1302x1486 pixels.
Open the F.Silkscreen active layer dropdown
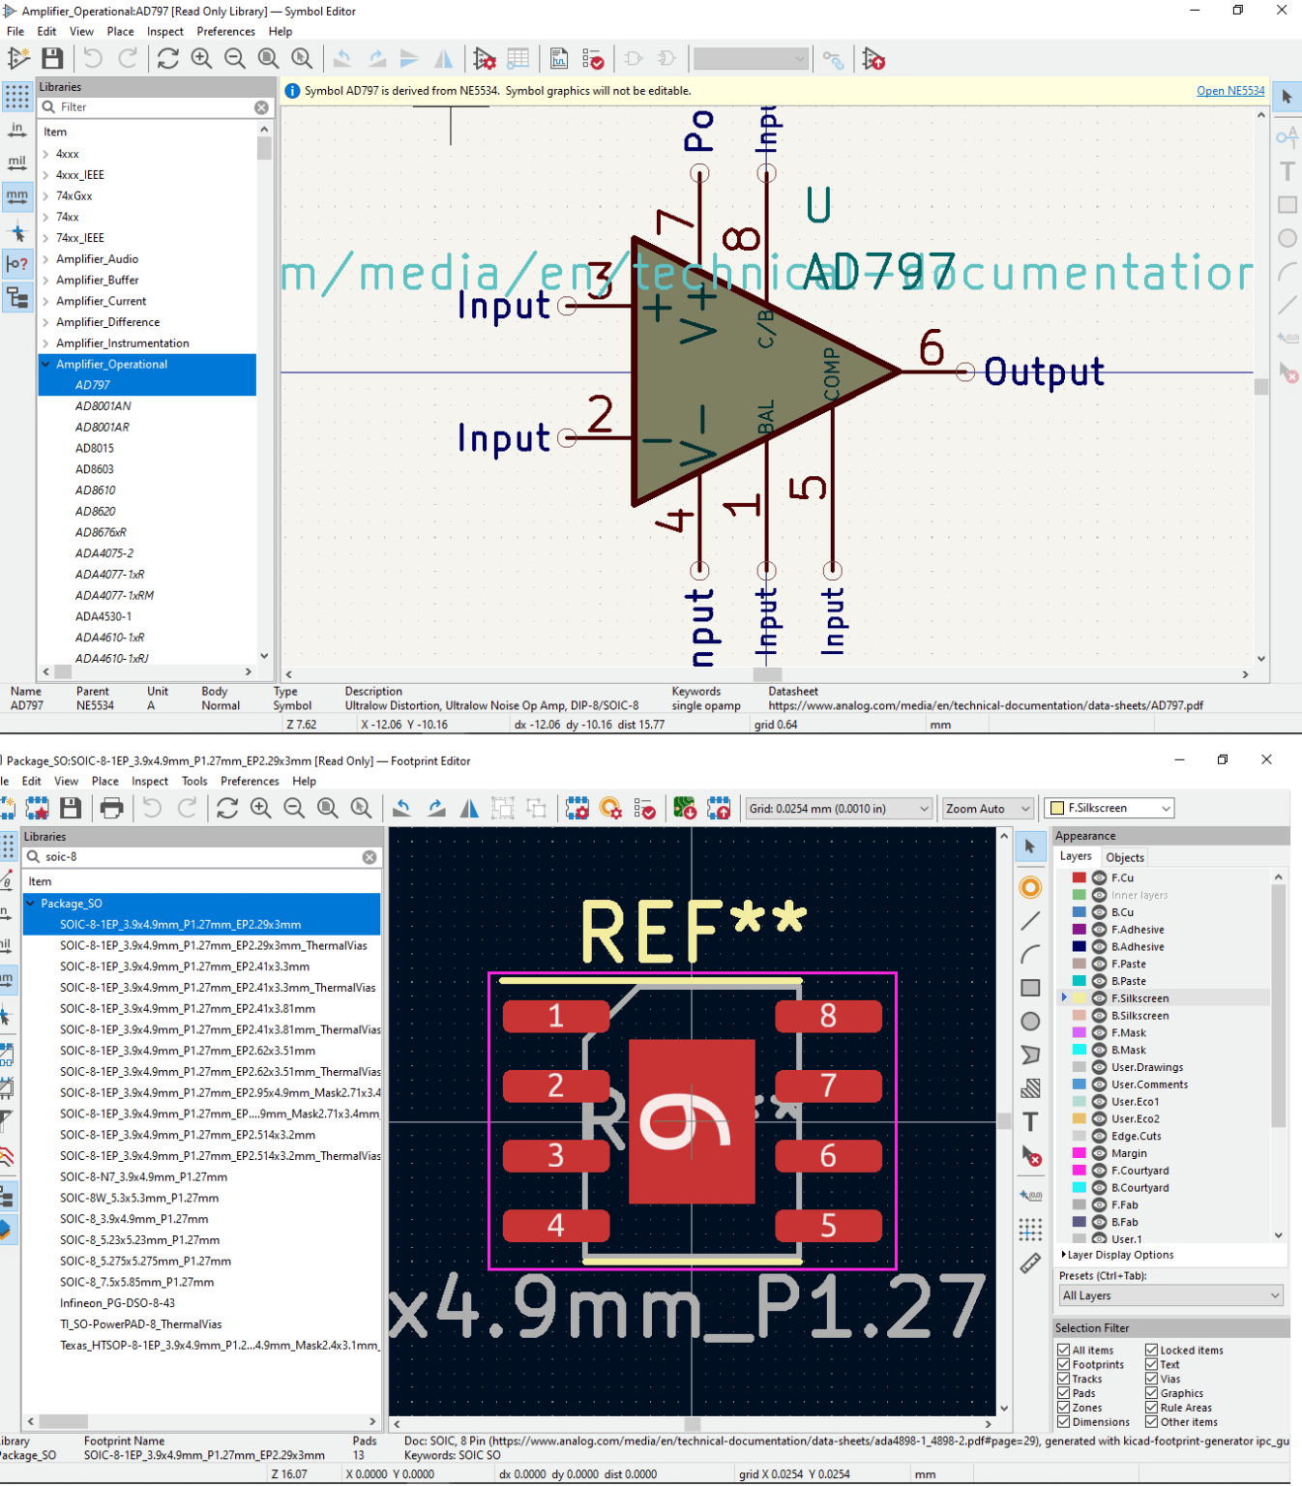1110,809
